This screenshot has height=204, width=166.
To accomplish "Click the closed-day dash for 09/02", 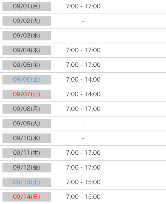I will click(x=83, y=21).
